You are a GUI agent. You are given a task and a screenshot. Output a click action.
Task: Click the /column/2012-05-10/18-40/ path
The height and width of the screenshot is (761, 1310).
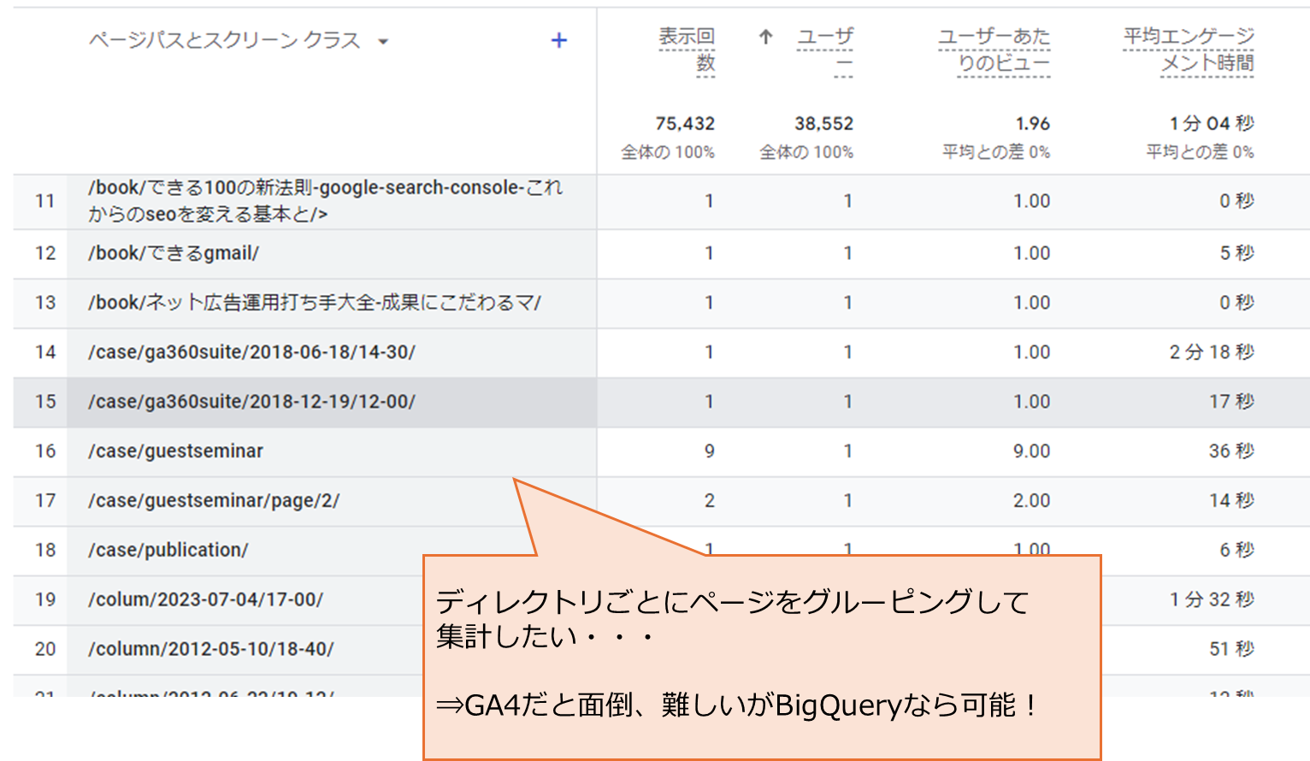pos(211,649)
